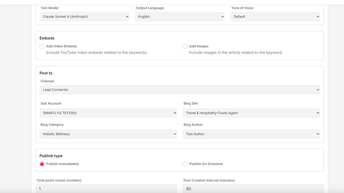
Task: Focus the Total posts create number field
Action: (x=106, y=189)
